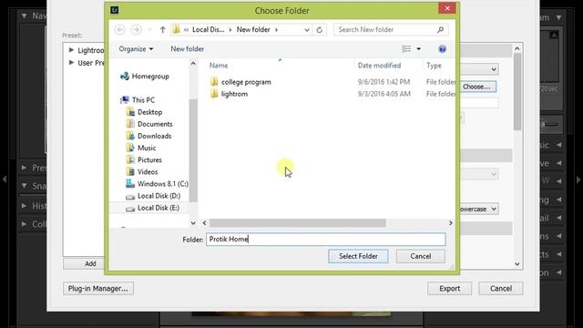
Task: Go up one folder level
Action: [x=162, y=30]
